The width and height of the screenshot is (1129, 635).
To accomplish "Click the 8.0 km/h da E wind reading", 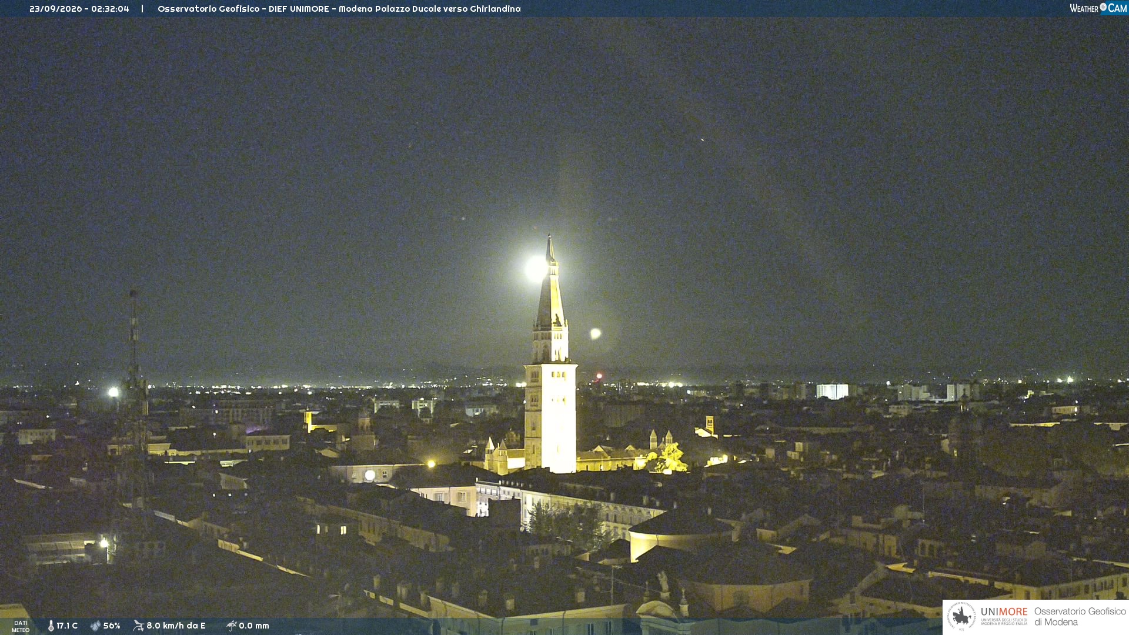I will click(x=176, y=626).
